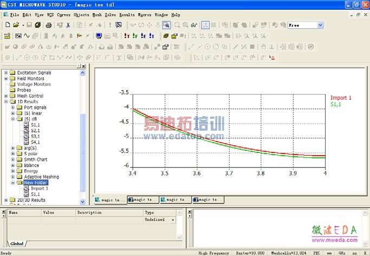
Task: Click the Description column header
Action: [x=109, y=213]
